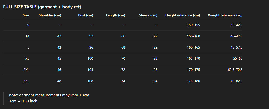
Task: Select the 2XL size row label
Action: [26, 70]
